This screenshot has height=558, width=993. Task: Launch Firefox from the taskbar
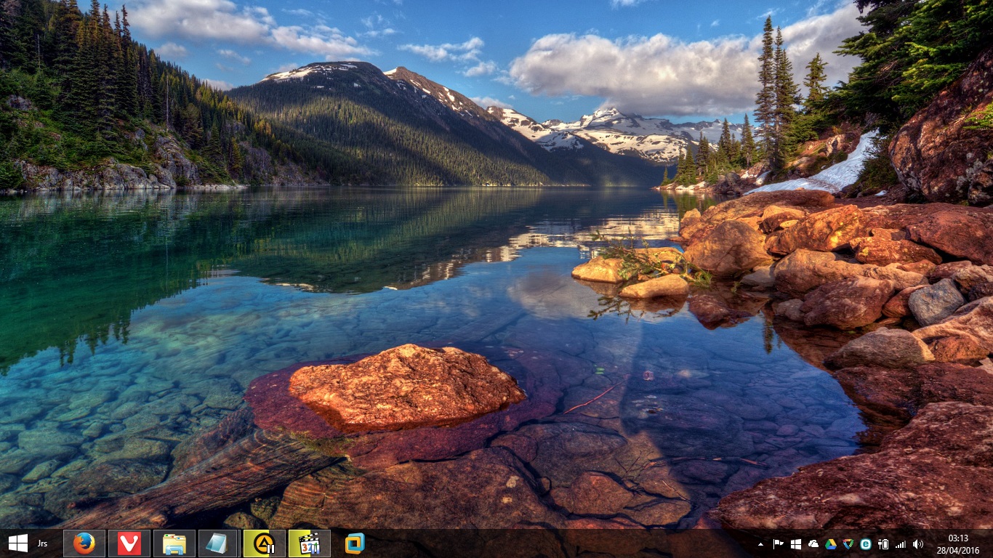click(84, 543)
